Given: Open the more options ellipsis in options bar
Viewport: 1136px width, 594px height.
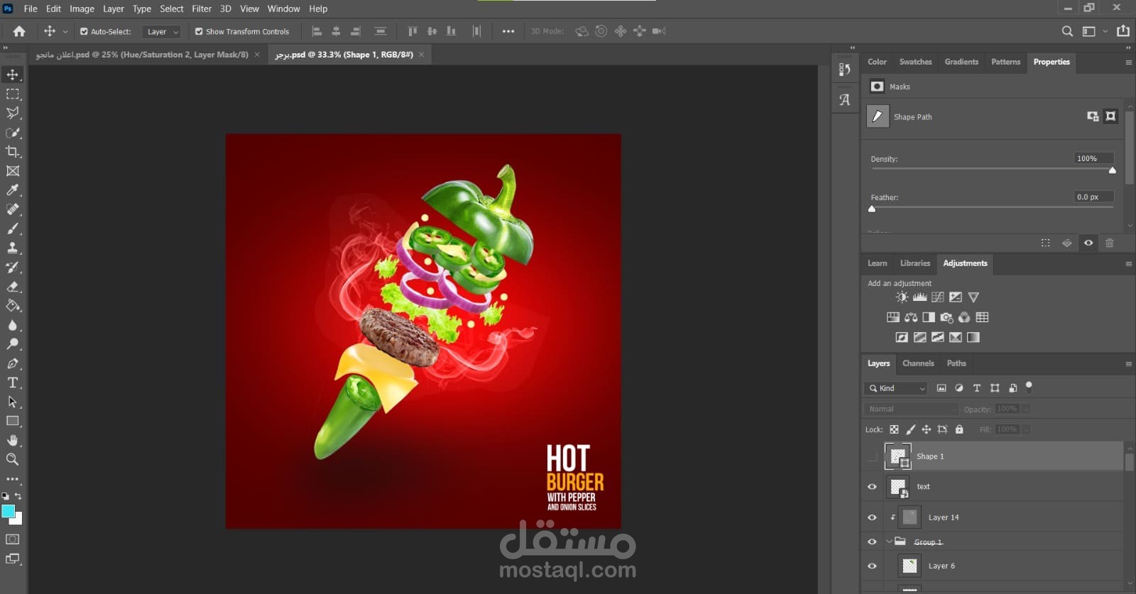Looking at the screenshot, I should click(508, 31).
